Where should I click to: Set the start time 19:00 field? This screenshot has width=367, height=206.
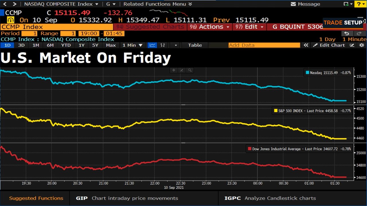click(89, 33)
